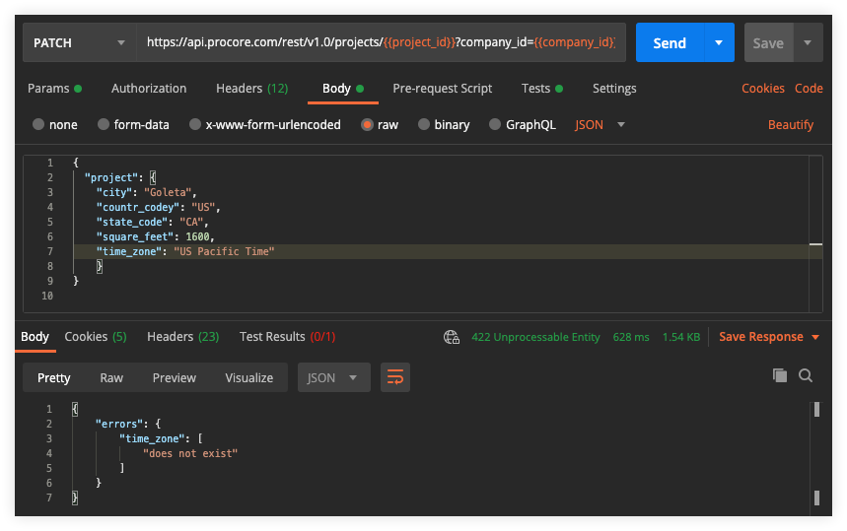This screenshot has width=847, height=531.
Task: Click the "errors" key in response
Action: tap(119, 425)
